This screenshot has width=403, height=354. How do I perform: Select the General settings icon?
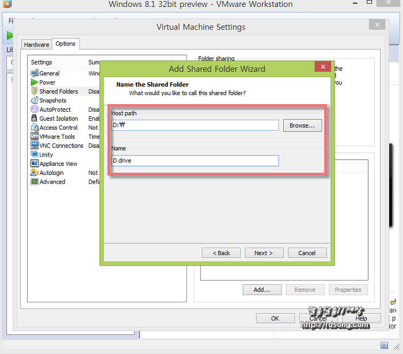click(35, 74)
